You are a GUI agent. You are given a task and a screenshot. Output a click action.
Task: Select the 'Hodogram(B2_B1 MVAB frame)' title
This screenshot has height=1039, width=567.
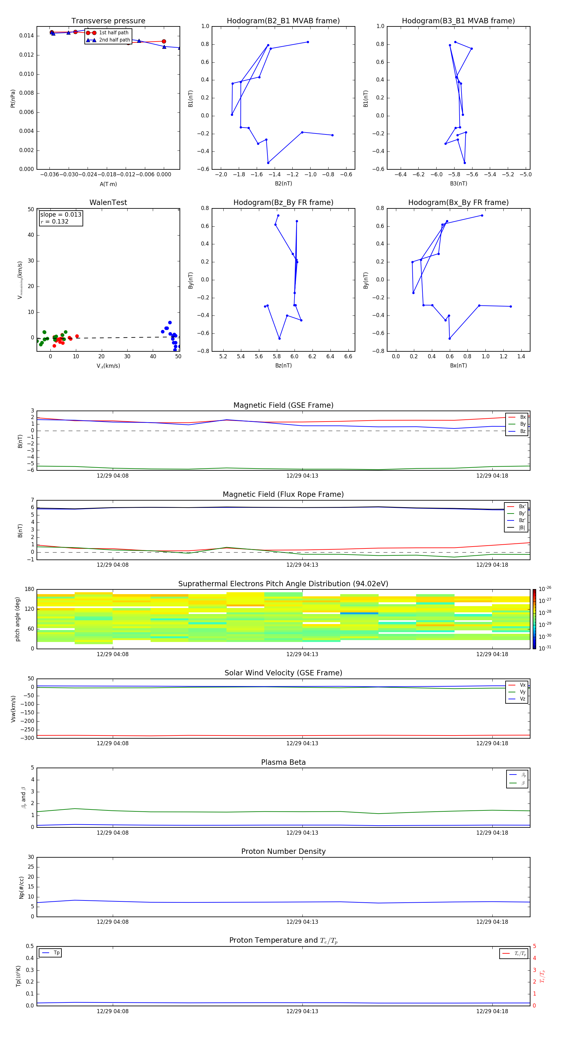283,21
